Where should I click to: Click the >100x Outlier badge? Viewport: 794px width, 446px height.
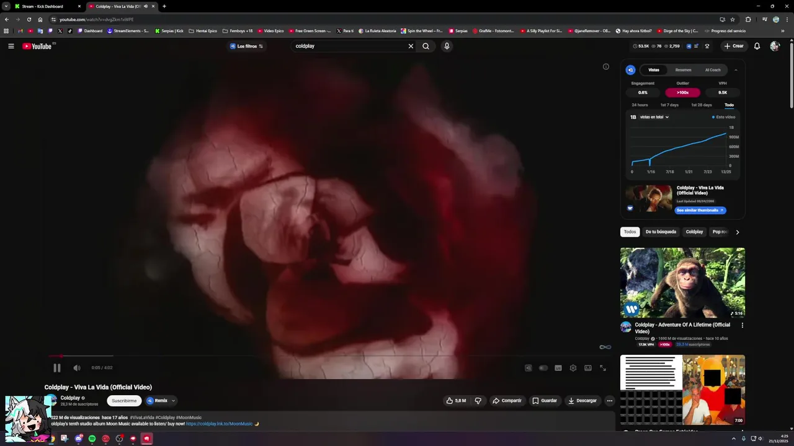[683, 92]
